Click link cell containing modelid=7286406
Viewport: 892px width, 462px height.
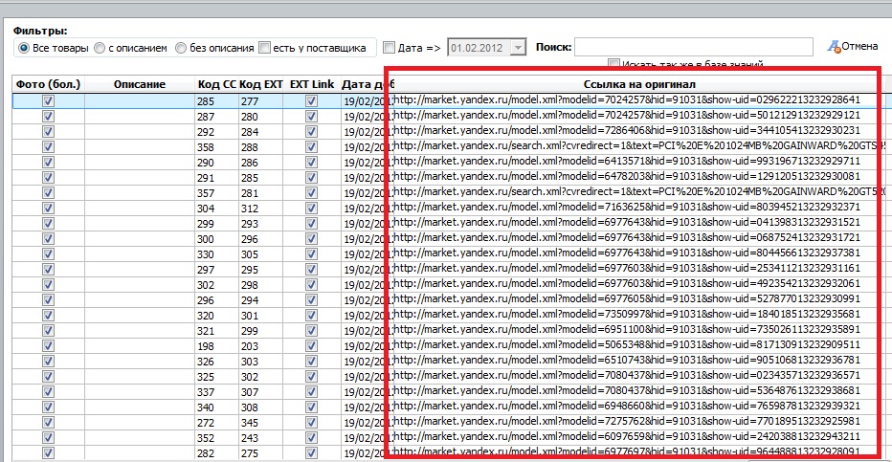click(x=639, y=131)
